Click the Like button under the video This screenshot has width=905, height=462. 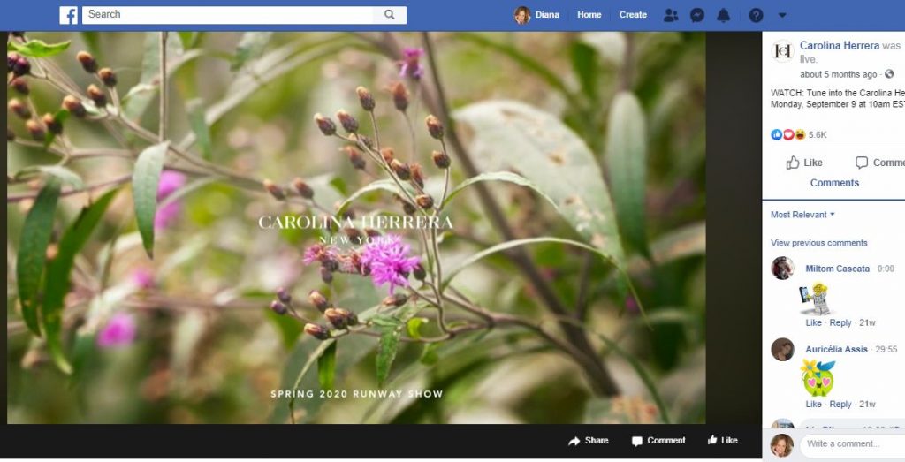click(723, 441)
